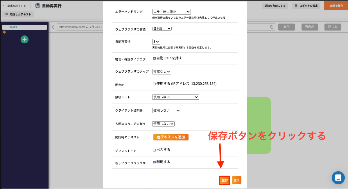
Task: Click the browser back arrow icon
Action: point(54,27)
